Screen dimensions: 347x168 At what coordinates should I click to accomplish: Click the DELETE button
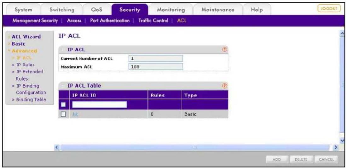point(301,159)
